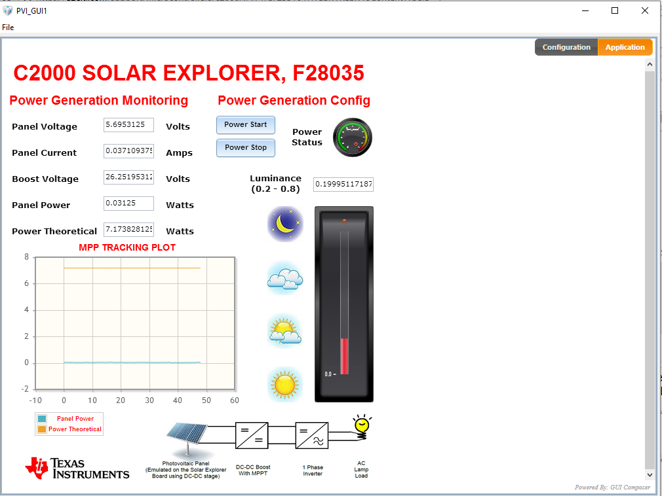The width and height of the screenshot is (662, 496).
Task: Click the photovoltaic panel illustration
Action: coord(187,438)
